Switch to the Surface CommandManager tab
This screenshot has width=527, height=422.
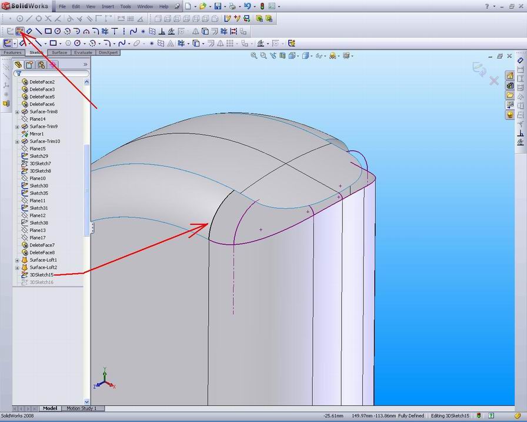[59, 52]
